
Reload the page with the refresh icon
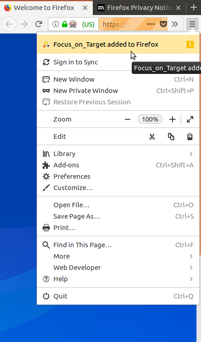tap(39, 24)
